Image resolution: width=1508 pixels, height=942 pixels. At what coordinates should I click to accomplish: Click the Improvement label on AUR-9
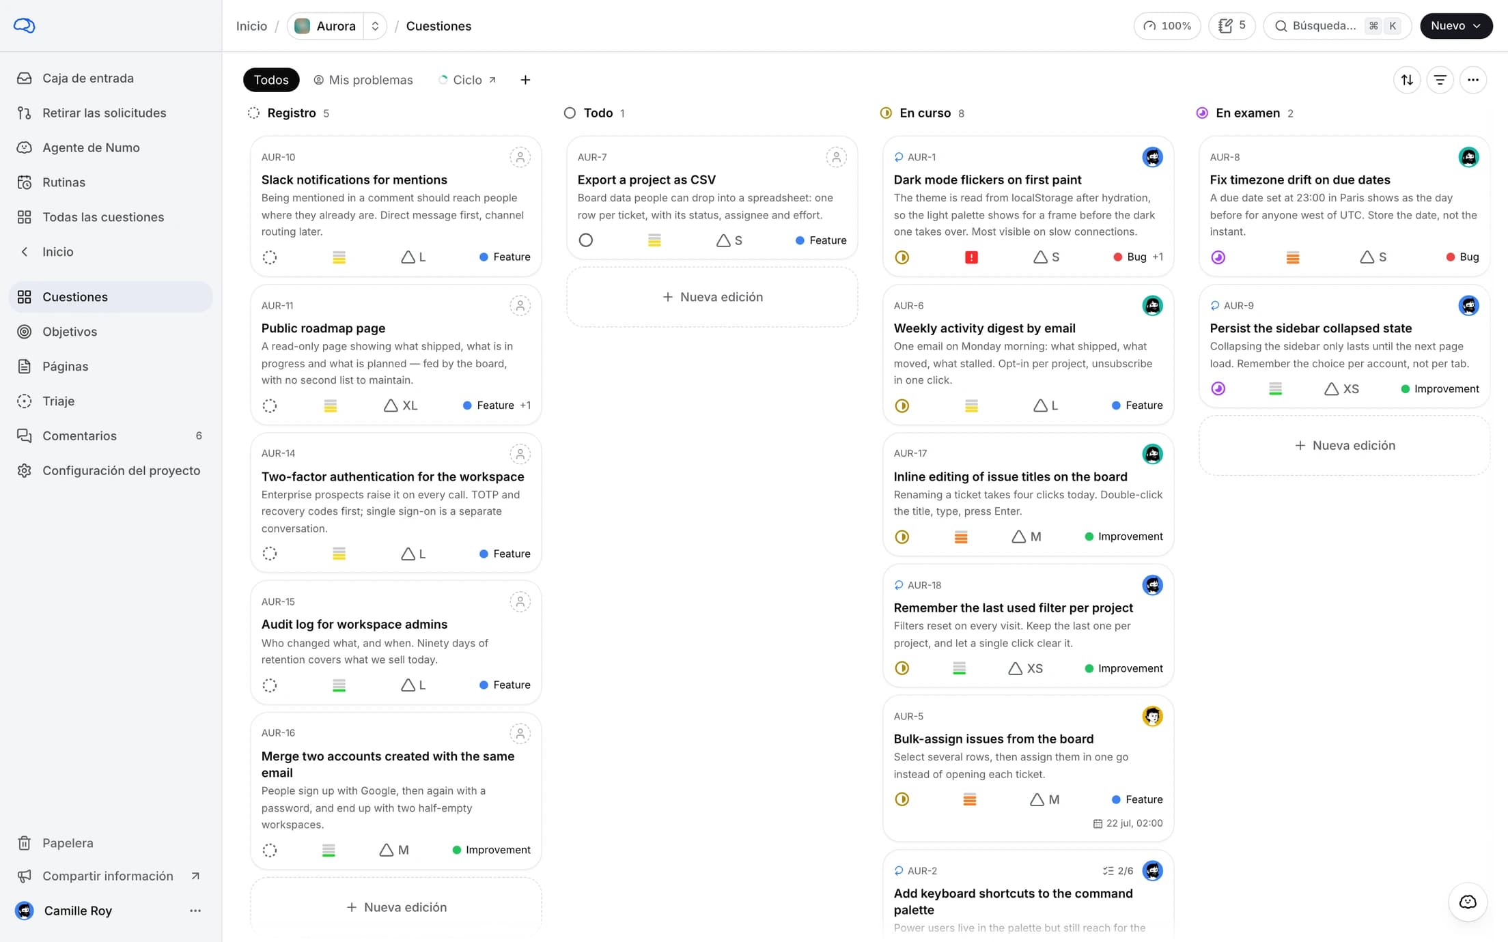(x=1440, y=389)
